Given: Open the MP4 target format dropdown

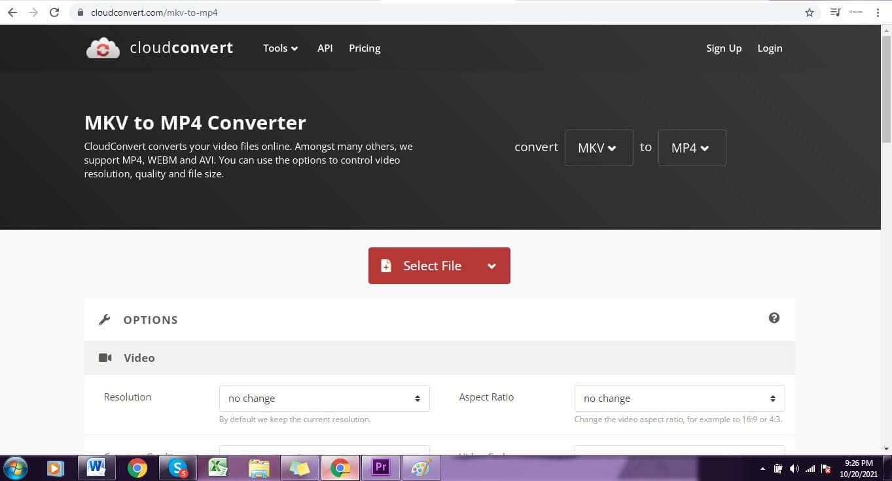Looking at the screenshot, I should 692,148.
